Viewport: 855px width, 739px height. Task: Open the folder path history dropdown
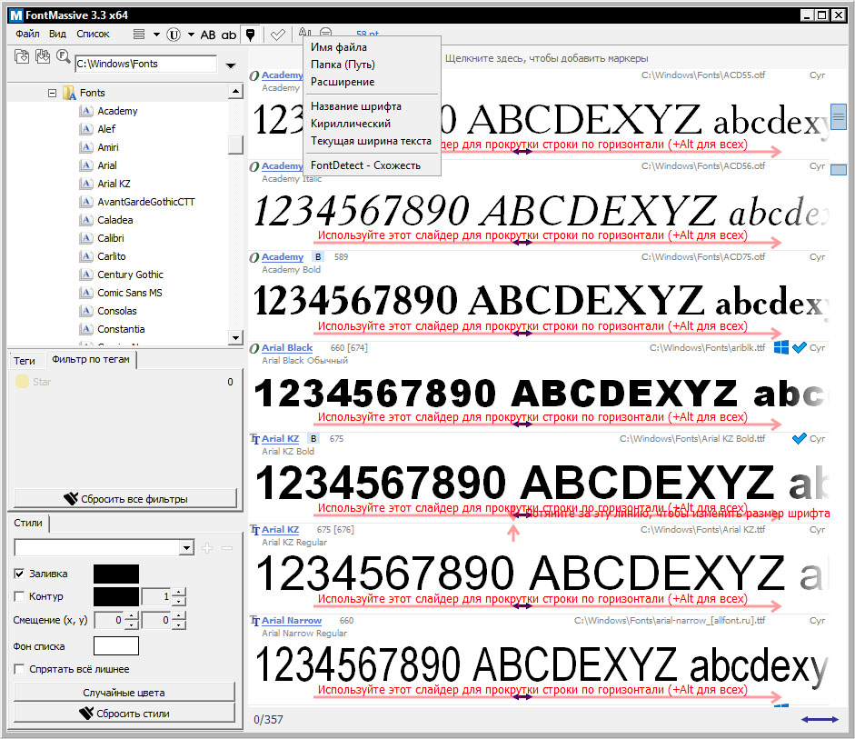pyautogui.click(x=231, y=65)
